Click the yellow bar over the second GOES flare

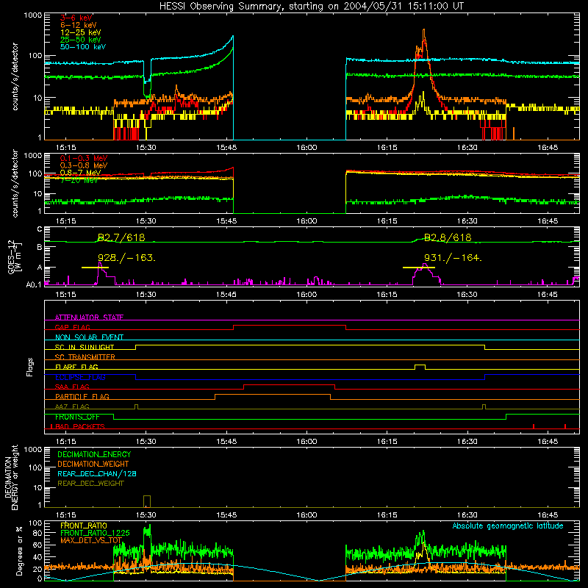click(x=418, y=268)
